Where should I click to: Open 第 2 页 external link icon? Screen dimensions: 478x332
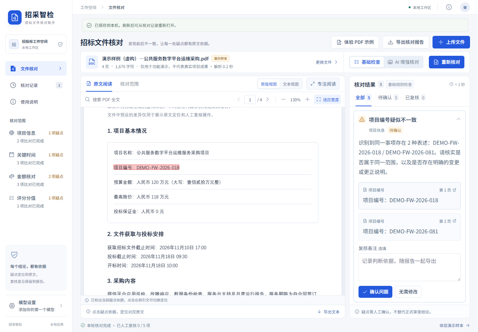pyautogui.click(x=454, y=221)
